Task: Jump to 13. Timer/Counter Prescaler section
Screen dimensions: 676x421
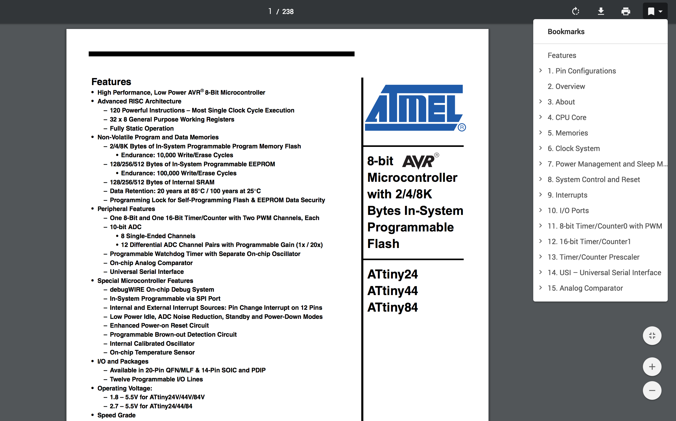Action: [593, 257]
